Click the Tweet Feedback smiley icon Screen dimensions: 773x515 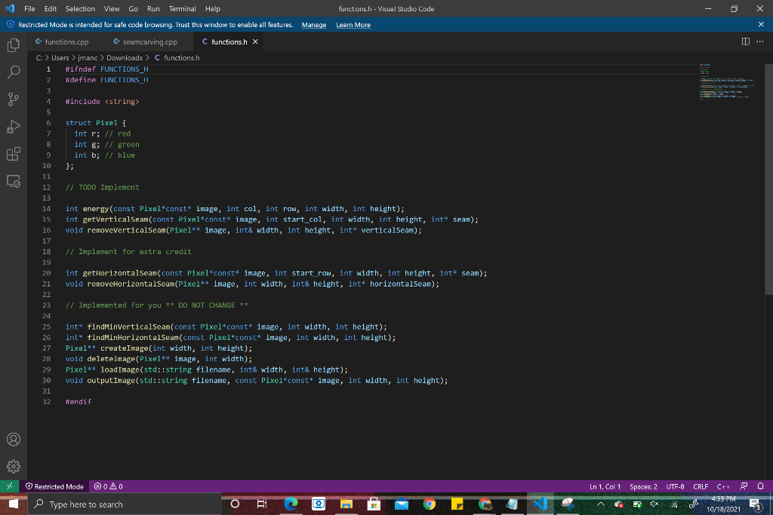(744, 486)
